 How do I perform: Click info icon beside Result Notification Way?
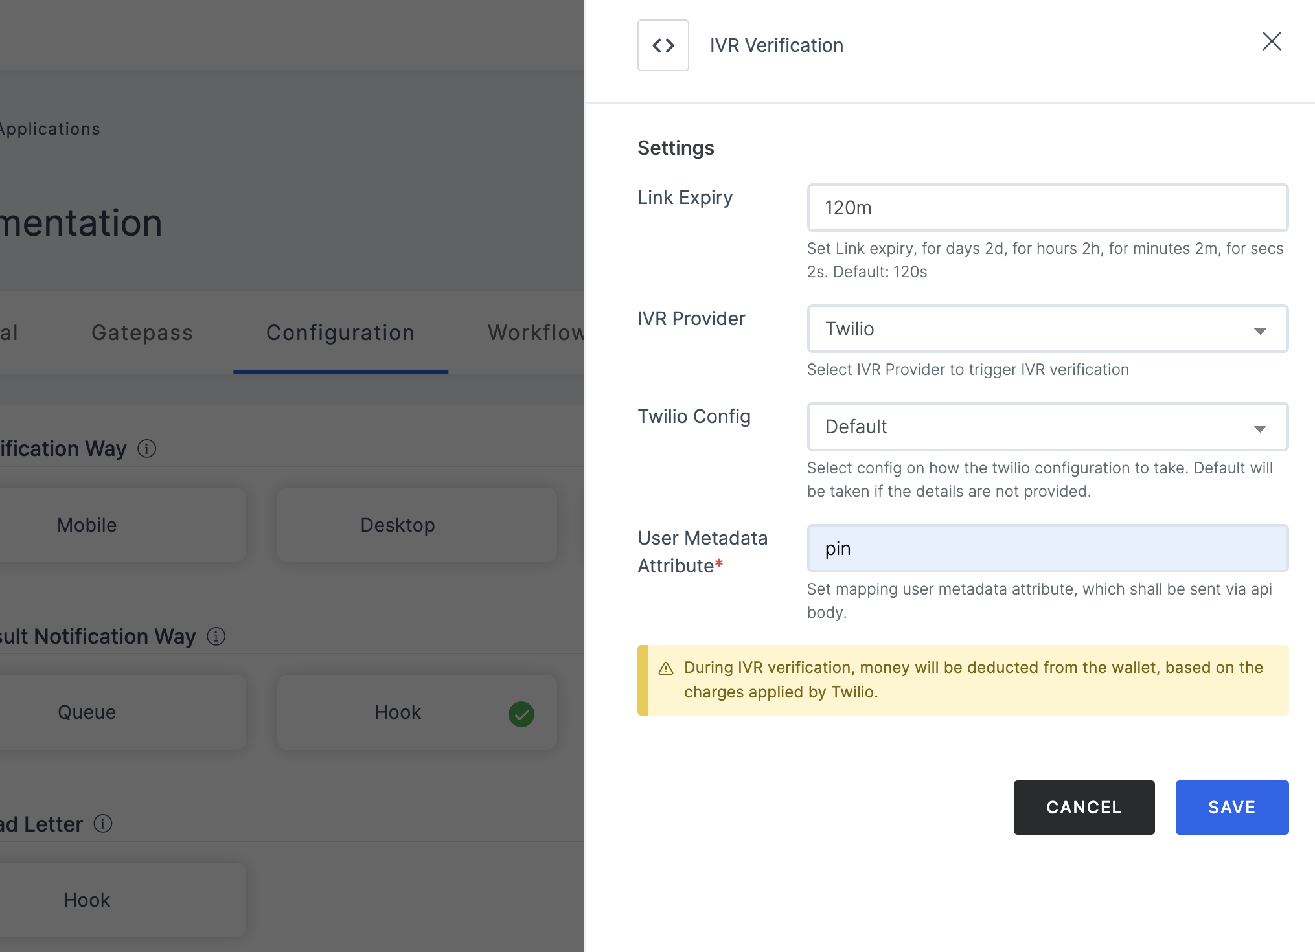(216, 636)
